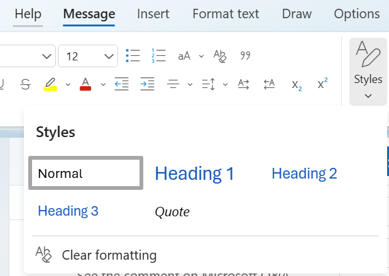
Task: Apply red font color
Action: pos(85,84)
